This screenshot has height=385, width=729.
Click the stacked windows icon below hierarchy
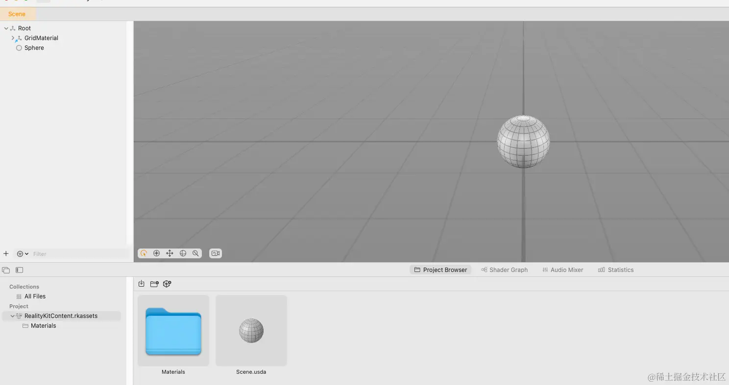tap(6, 270)
